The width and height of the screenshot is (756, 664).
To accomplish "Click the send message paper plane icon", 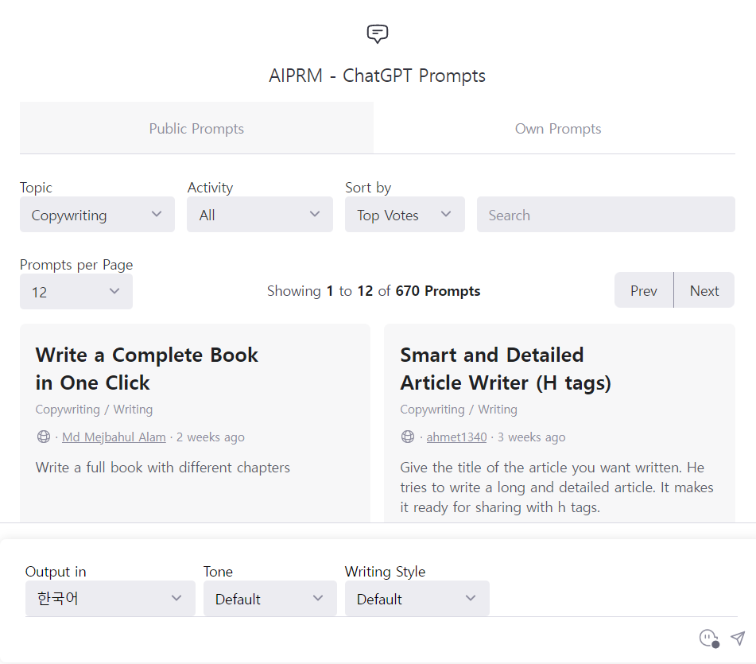I will [738, 639].
